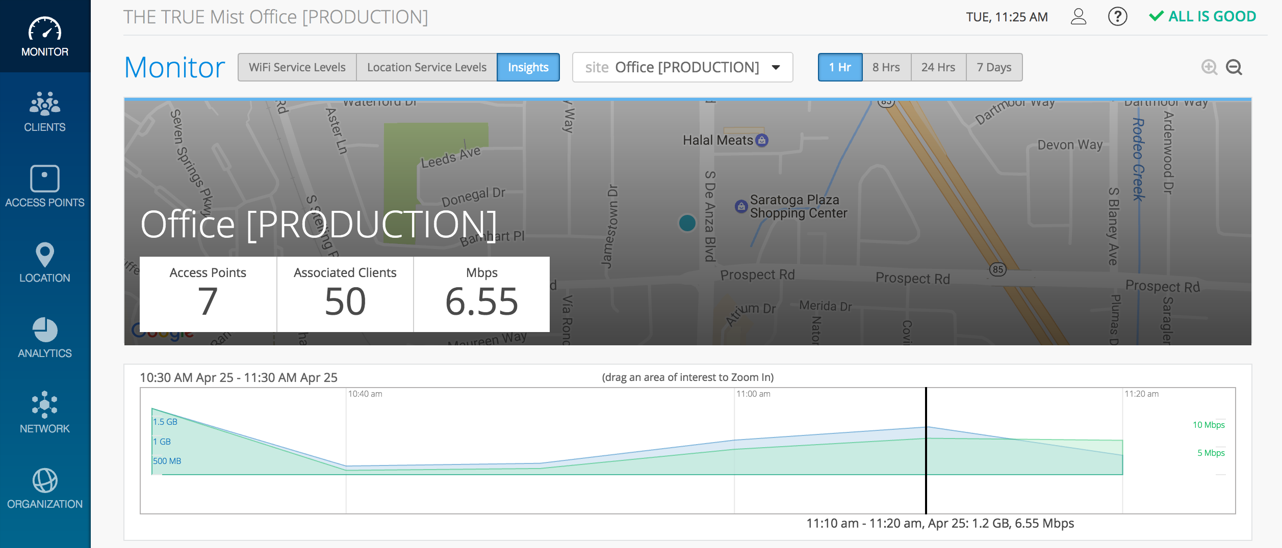Open the Analytics pie chart section
The image size is (1282, 548).
click(x=45, y=338)
